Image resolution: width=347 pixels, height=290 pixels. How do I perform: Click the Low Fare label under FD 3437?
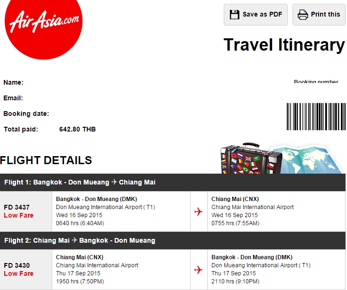click(x=18, y=215)
